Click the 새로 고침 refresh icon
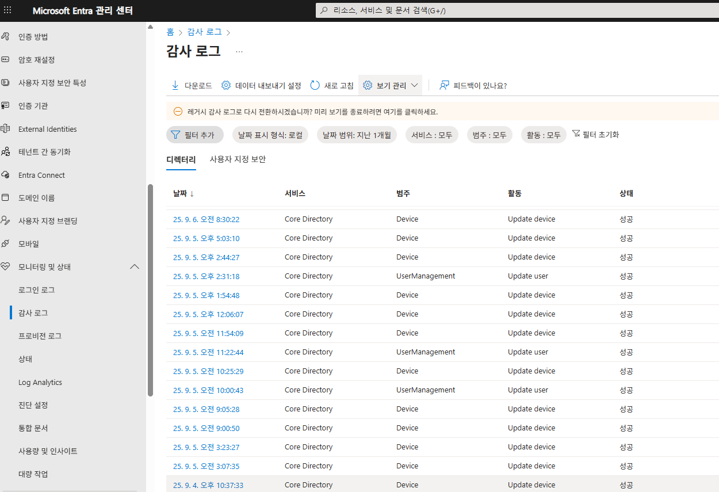The image size is (719, 492). pyautogui.click(x=315, y=86)
